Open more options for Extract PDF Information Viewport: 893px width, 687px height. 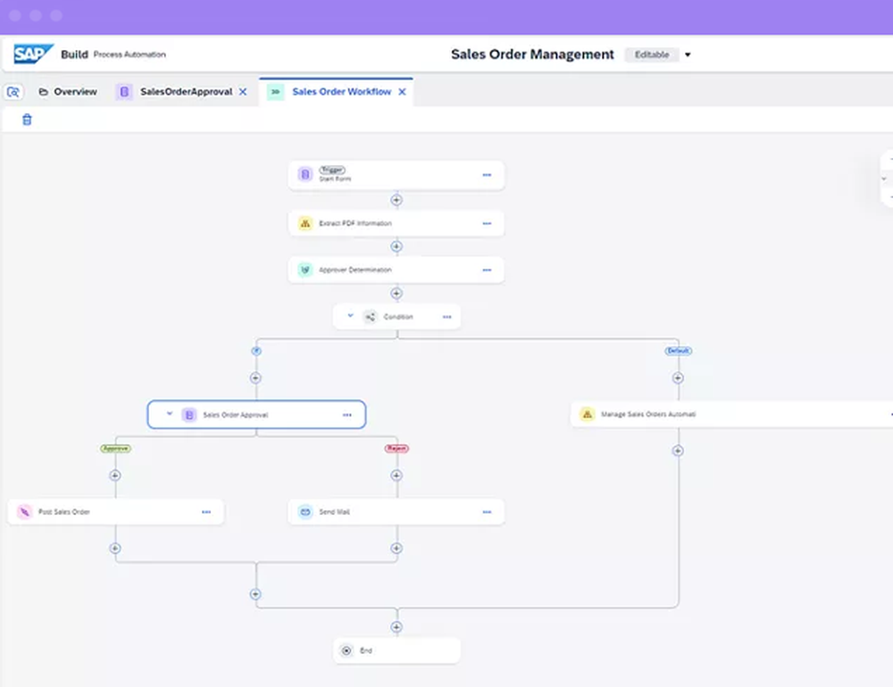(487, 223)
